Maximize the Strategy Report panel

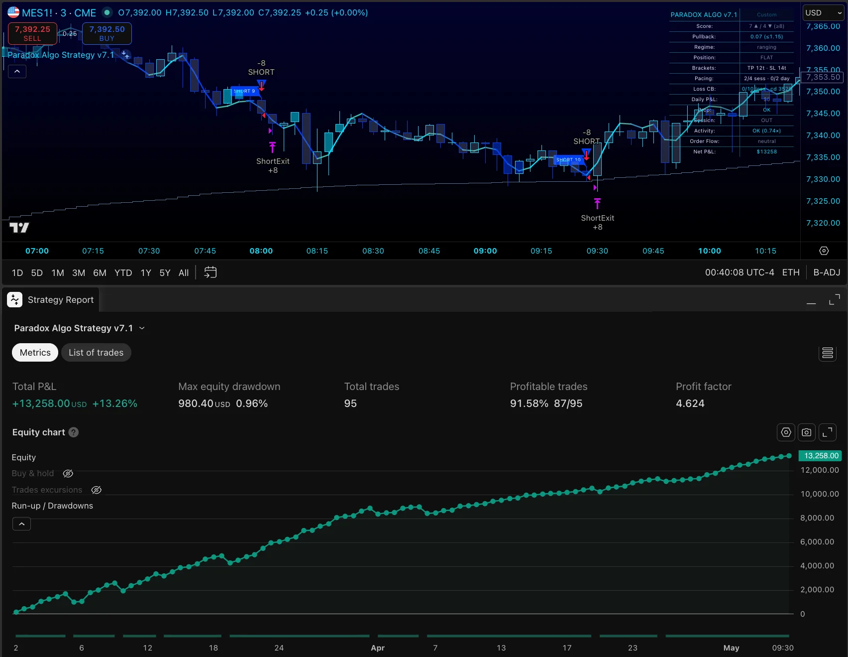[x=835, y=299]
